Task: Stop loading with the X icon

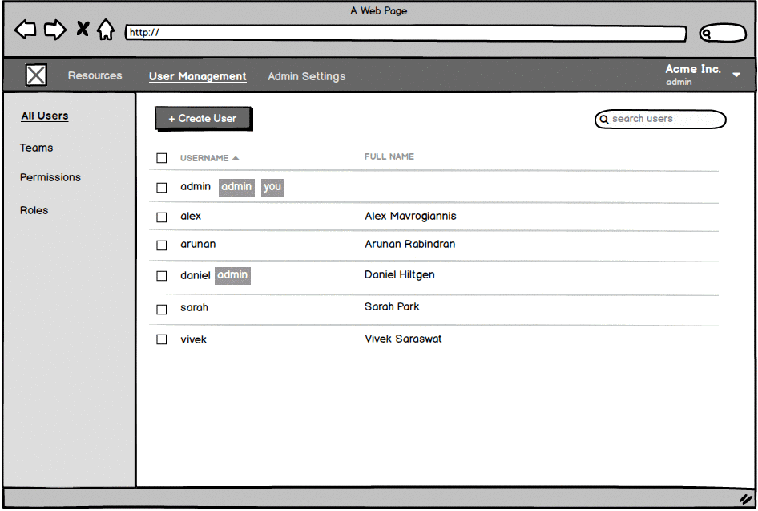Action: [83, 29]
